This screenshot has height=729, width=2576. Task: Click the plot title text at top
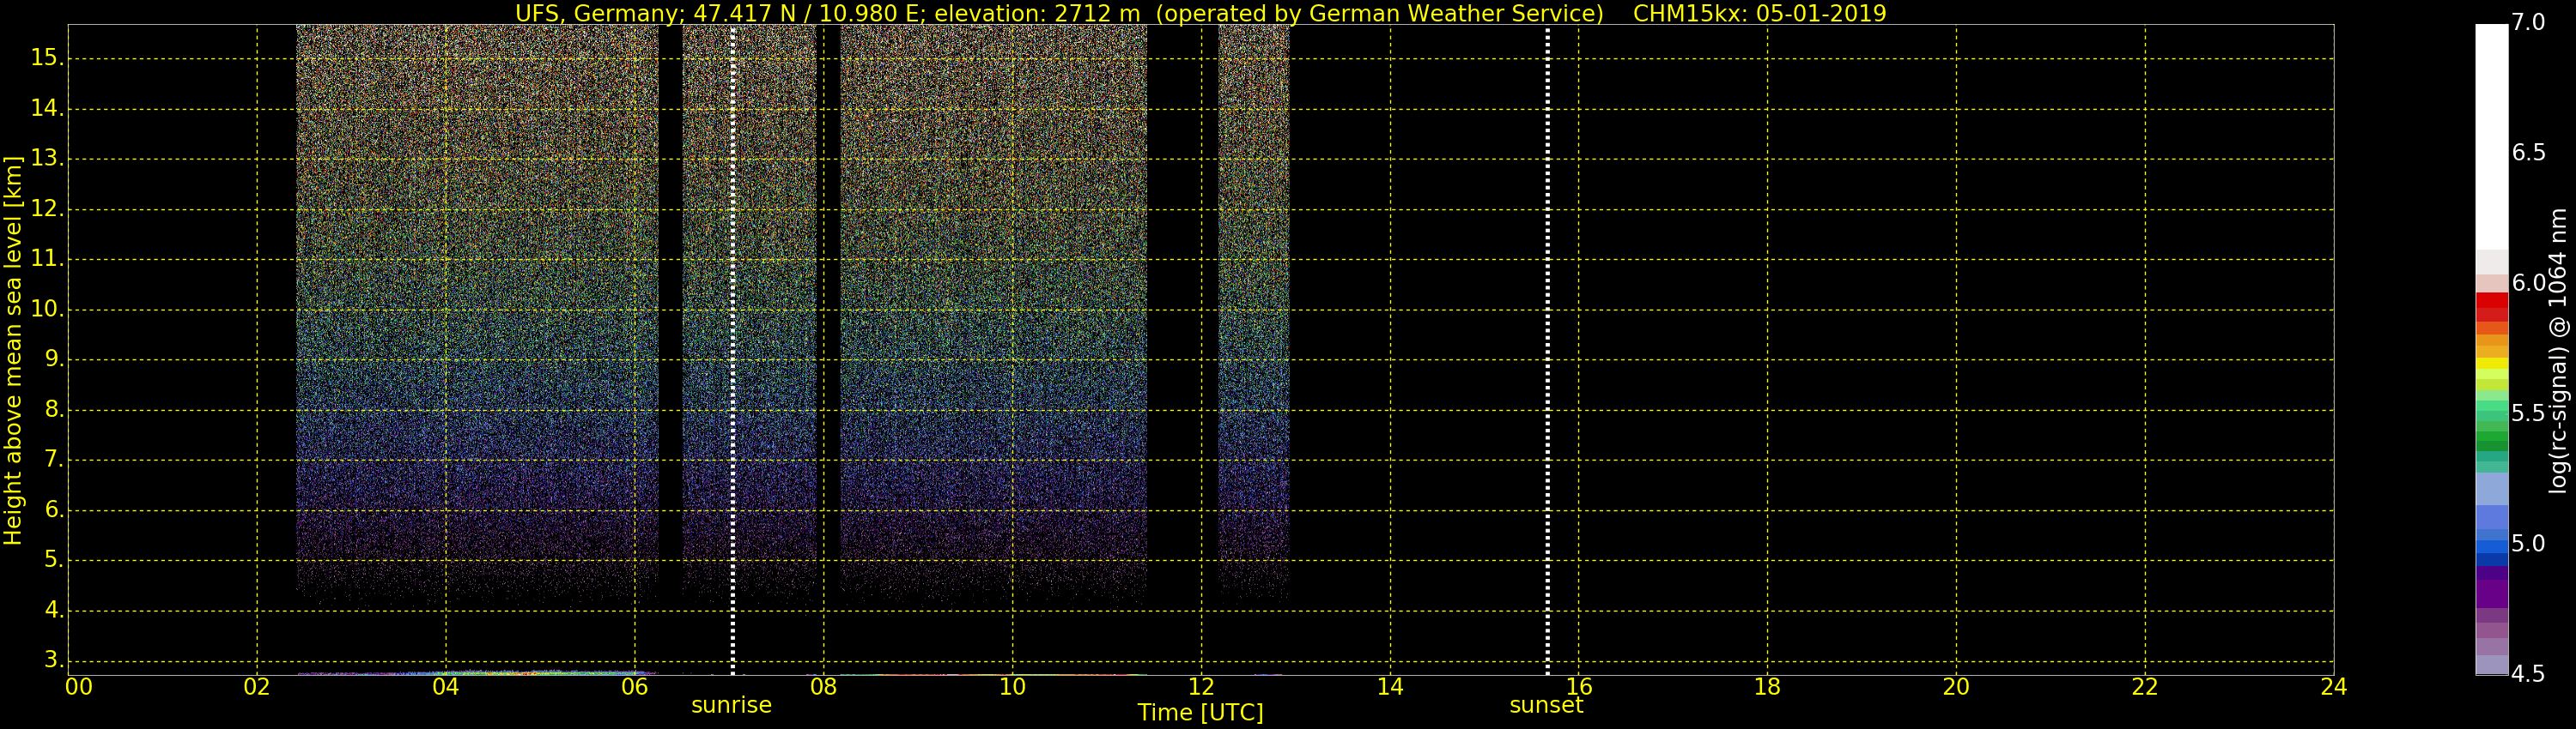tap(1200, 13)
